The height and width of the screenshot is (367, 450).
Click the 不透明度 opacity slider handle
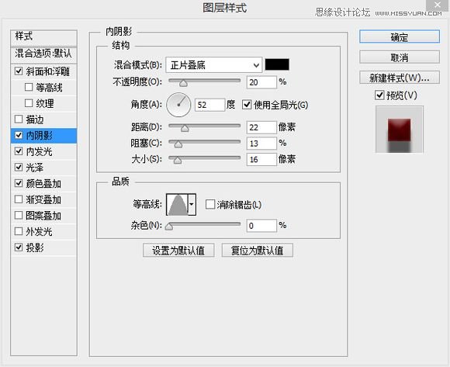pos(183,83)
